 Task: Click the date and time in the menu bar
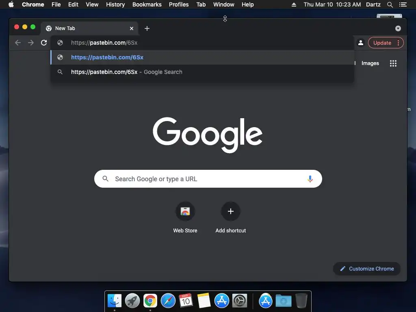(x=332, y=4)
